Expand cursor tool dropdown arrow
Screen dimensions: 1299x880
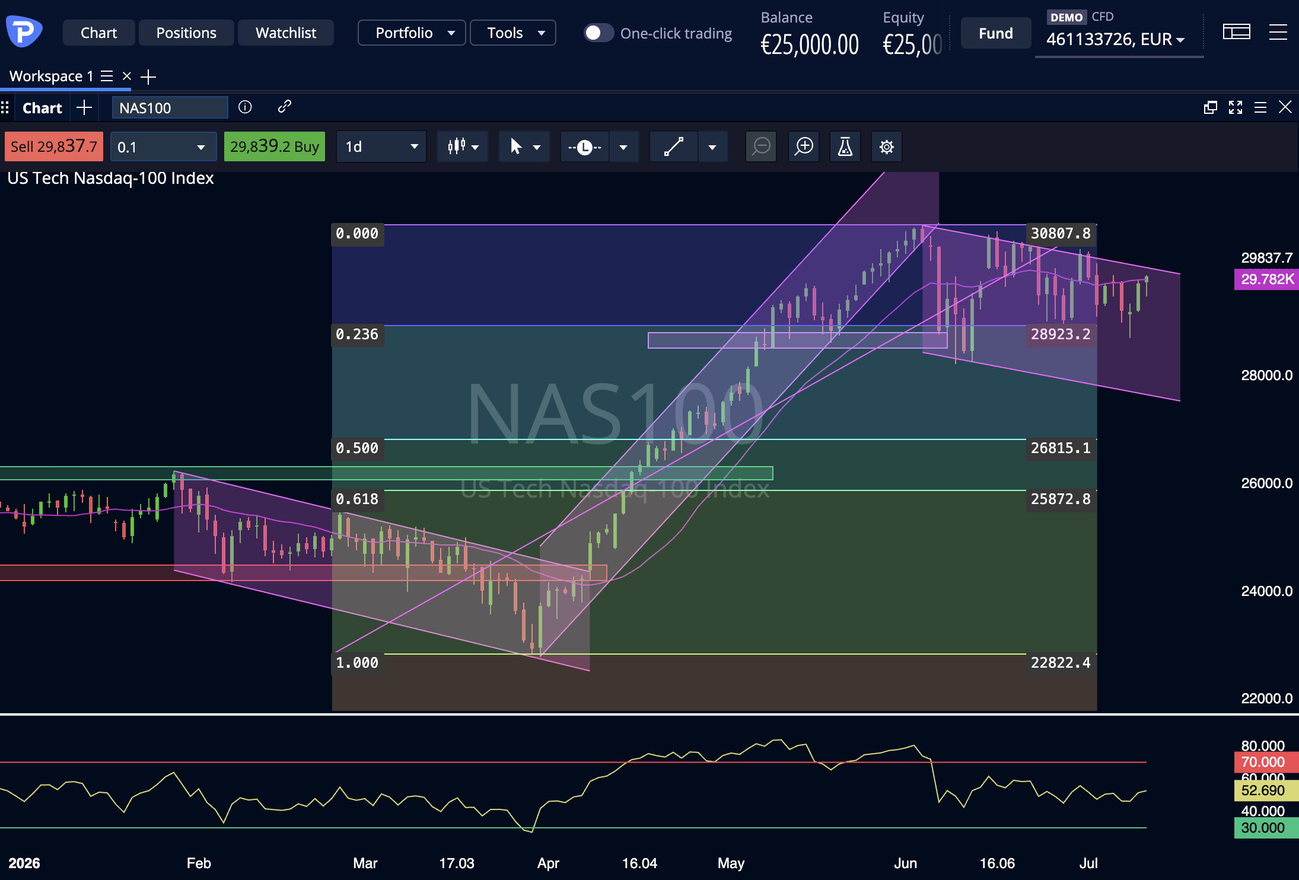pos(537,147)
